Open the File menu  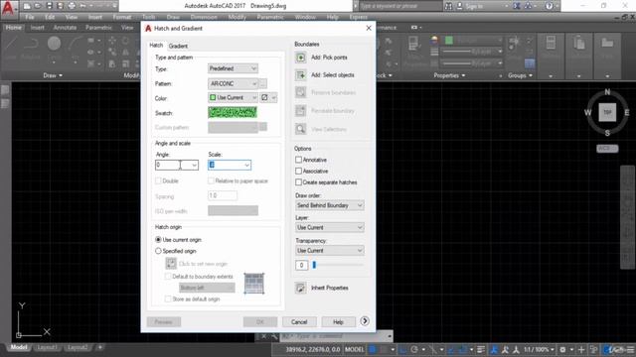coord(30,17)
